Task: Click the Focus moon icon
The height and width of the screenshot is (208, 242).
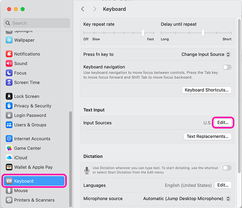Action: point(9,73)
